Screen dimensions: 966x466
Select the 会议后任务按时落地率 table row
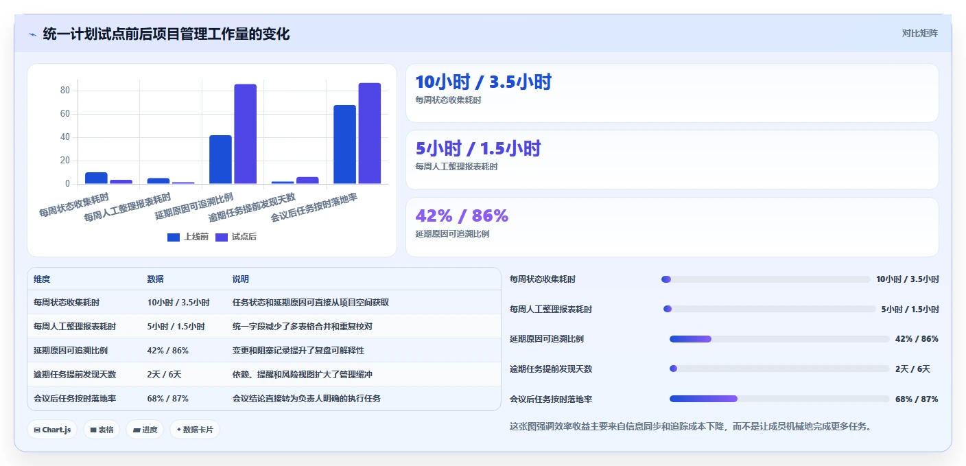[264, 398]
